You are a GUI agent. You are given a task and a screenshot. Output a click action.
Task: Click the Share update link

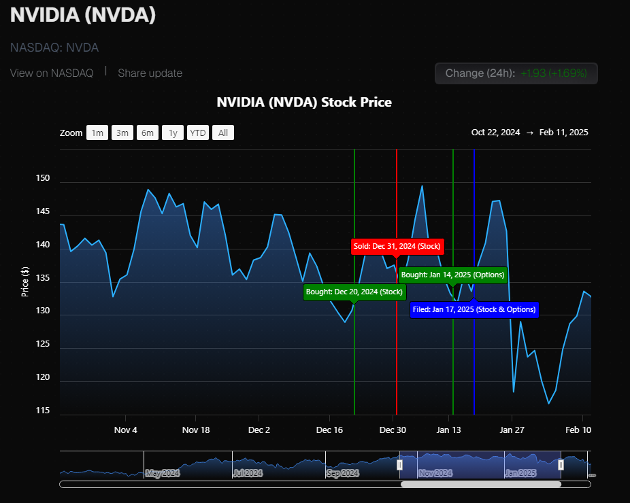click(x=150, y=73)
